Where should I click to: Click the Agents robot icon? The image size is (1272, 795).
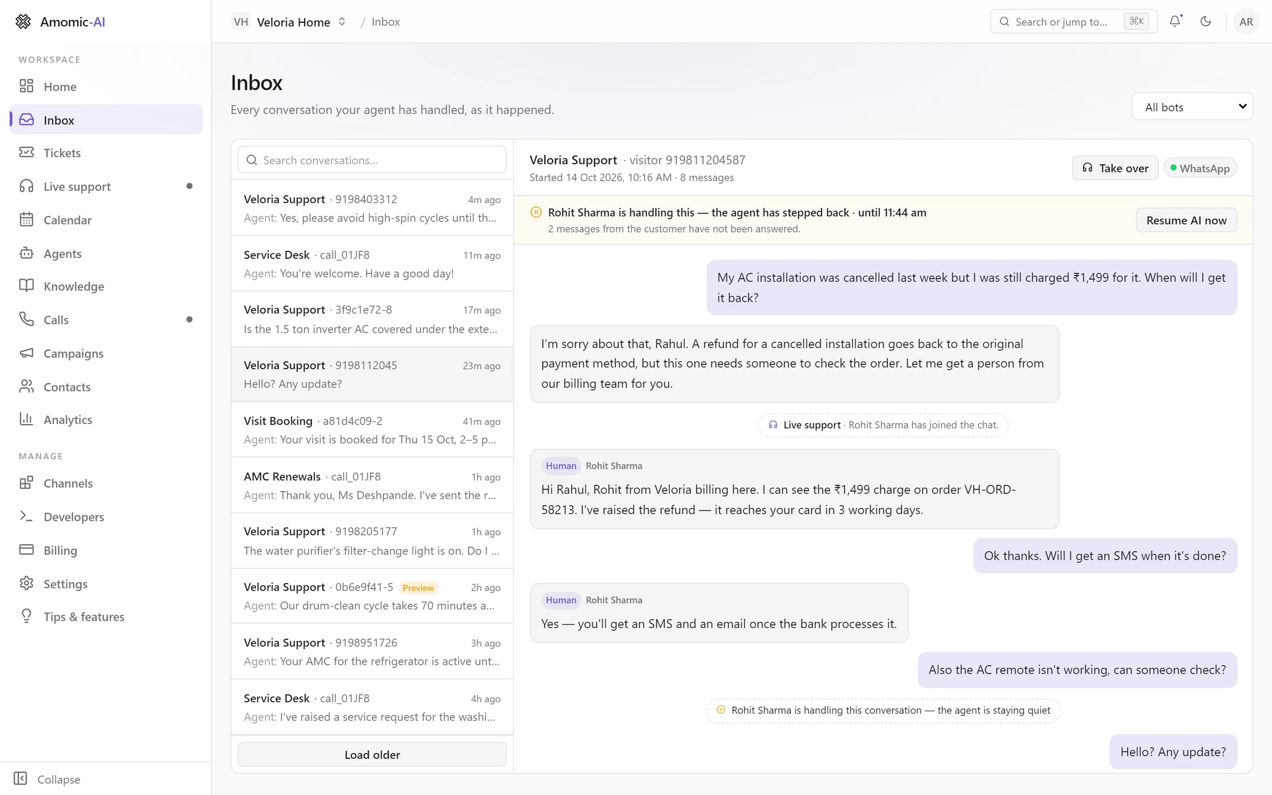coord(26,253)
